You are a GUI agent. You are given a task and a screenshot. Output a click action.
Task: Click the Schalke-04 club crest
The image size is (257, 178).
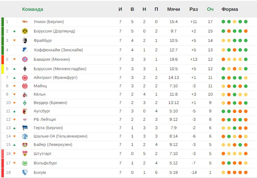tap(25, 136)
